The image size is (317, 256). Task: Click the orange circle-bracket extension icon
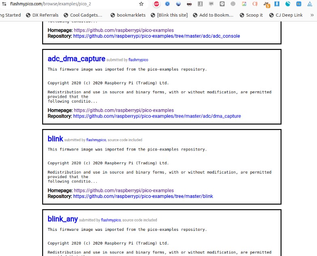(x=255, y=4)
